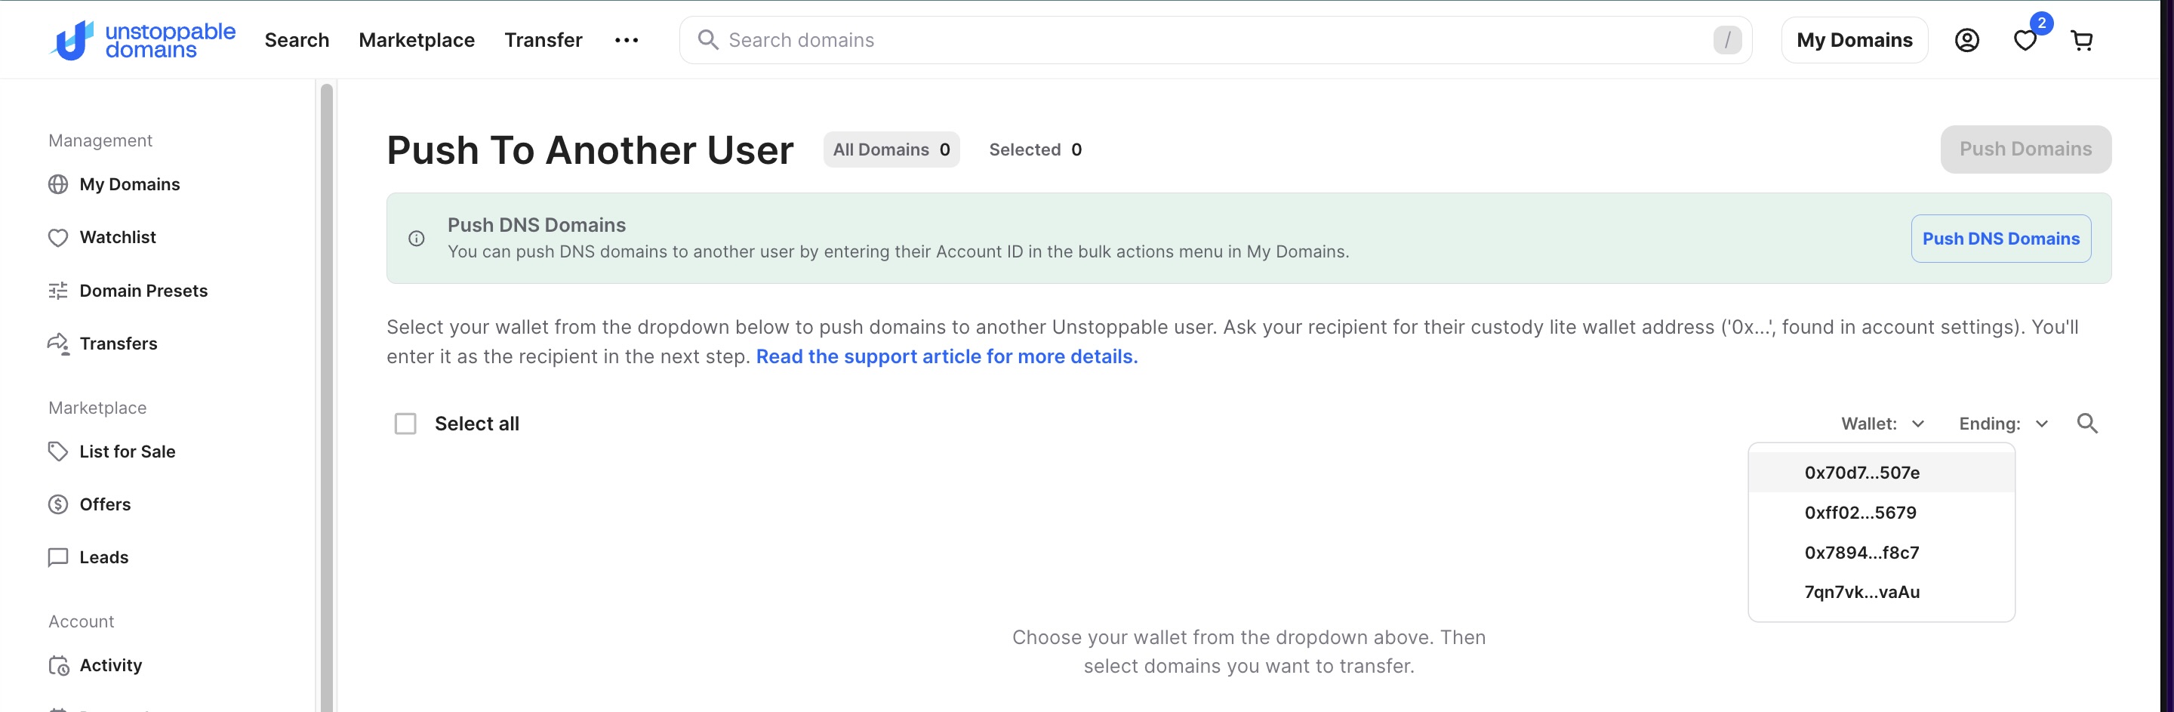Go to List for Sale in sidebar
The image size is (2174, 712).
(128, 452)
